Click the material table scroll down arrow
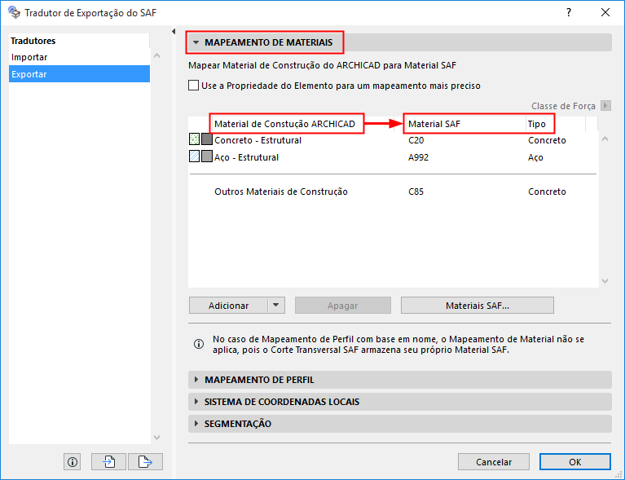Image resolution: width=625 pixels, height=480 pixels. pos(605,281)
